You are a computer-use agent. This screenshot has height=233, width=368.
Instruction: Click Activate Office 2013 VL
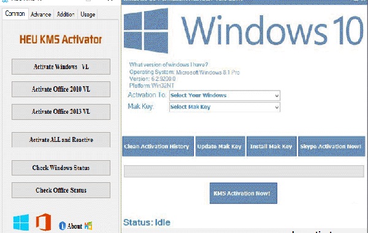(61, 111)
